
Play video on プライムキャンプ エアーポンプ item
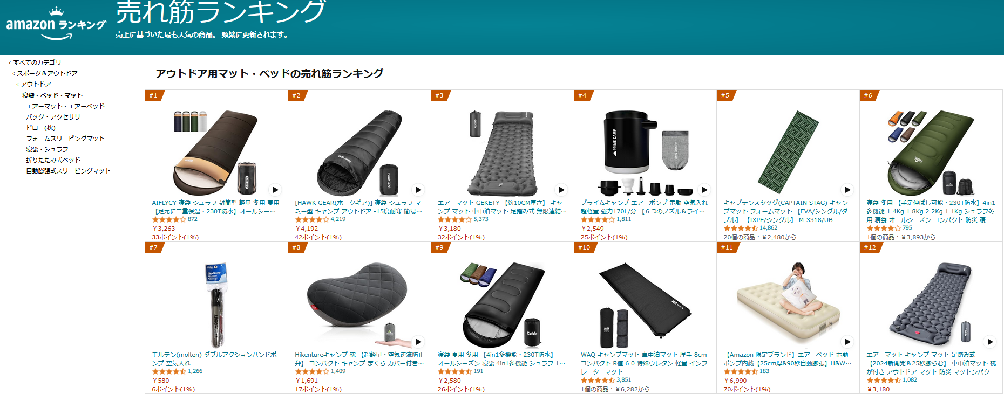click(704, 190)
